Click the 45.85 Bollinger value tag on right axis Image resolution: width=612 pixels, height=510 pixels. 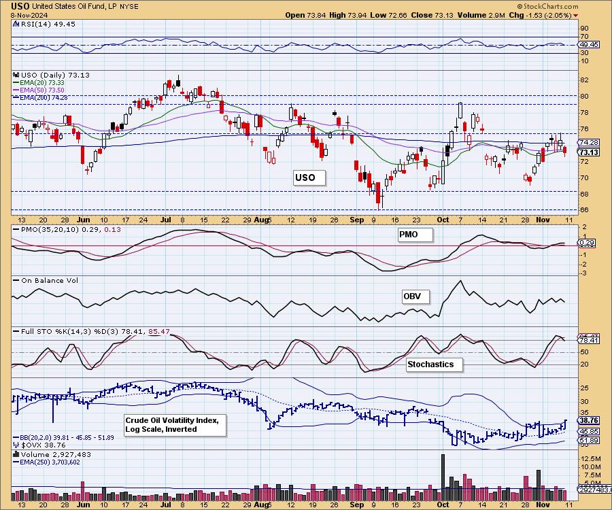click(589, 432)
